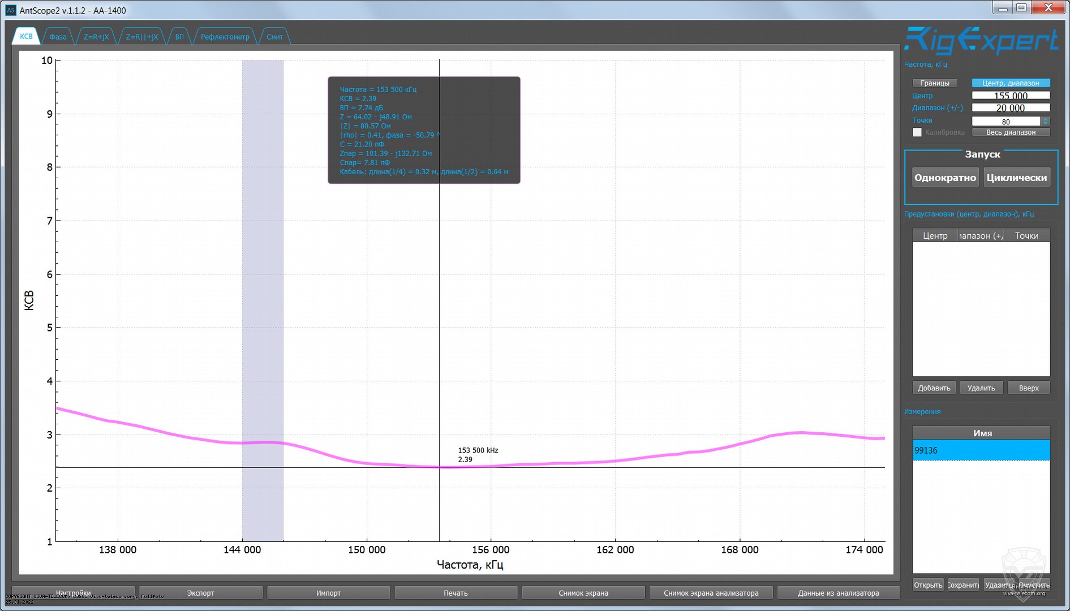Switch to the Смит chart tab
This screenshot has height=611, width=1070.
(x=274, y=37)
